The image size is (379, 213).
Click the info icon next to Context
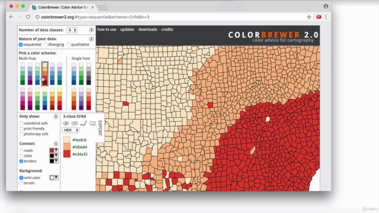point(56,144)
